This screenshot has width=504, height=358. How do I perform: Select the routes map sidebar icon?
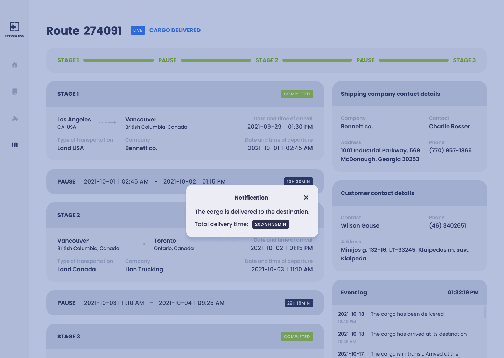click(x=15, y=145)
